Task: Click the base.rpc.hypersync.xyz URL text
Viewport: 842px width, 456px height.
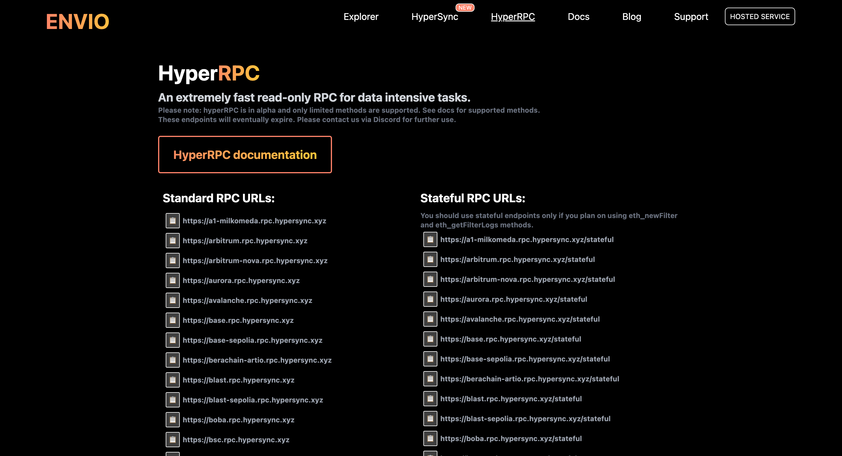Action: point(238,321)
